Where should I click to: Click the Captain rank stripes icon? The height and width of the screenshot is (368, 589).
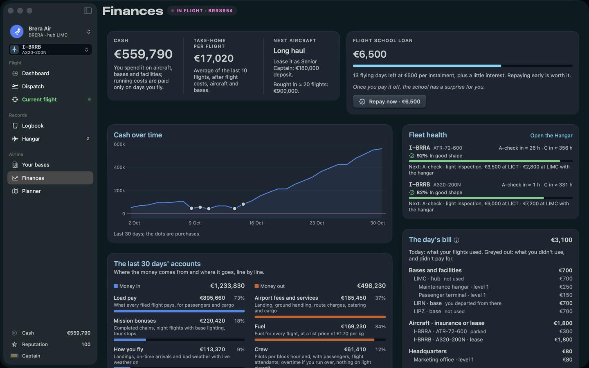click(x=14, y=356)
